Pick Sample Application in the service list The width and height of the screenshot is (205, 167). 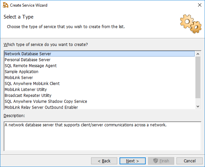coord(22,72)
